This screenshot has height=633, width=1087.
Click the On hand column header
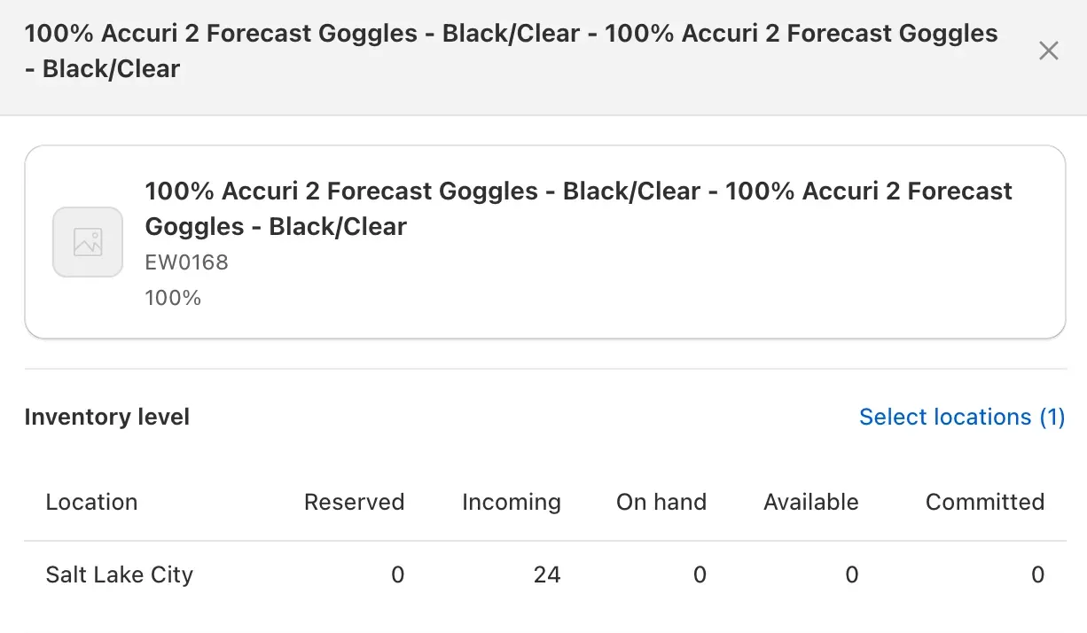point(661,502)
